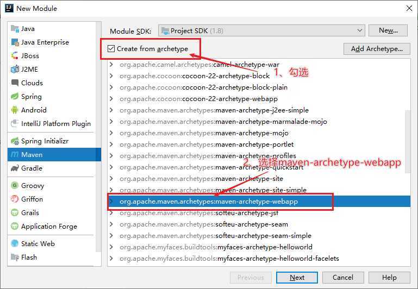This screenshot has width=418, height=289.
Task: Pick the Static Web globe icon
Action: point(15,243)
